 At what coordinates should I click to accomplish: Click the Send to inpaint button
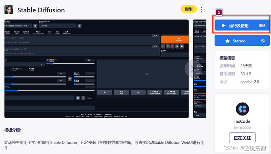[x=171, y=92]
